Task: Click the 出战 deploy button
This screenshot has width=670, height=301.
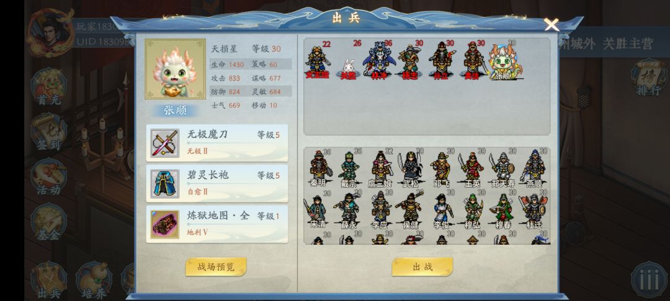Action: coord(422,267)
